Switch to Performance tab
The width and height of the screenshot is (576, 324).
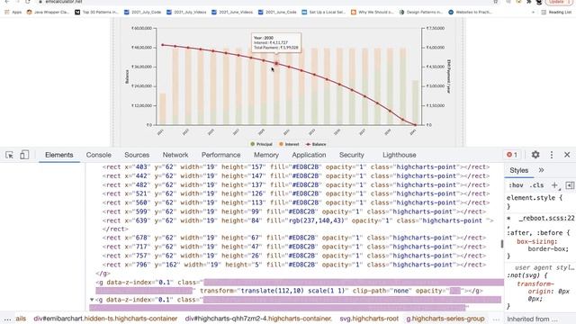point(220,155)
